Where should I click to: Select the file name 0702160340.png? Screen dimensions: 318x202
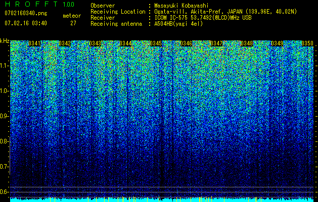pyautogui.click(x=26, y=13)
